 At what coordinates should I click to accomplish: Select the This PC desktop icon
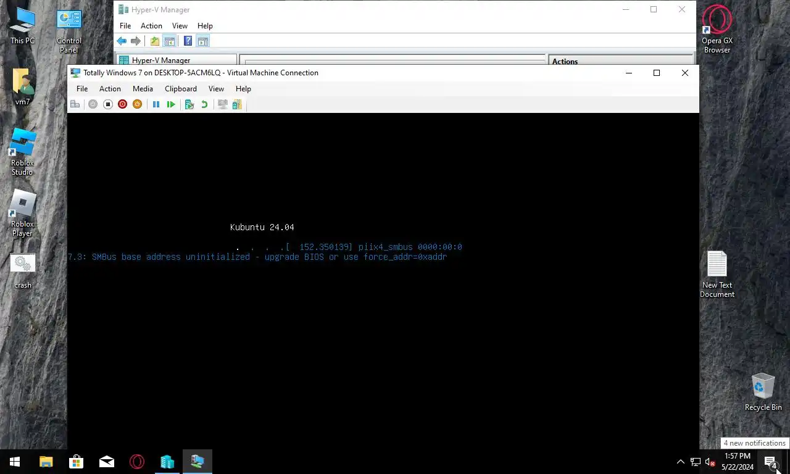23,26
